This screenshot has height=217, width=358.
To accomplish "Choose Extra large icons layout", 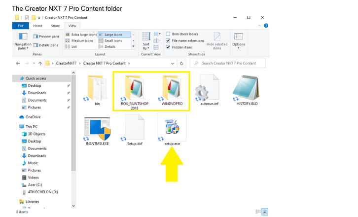I will [81, 35].
